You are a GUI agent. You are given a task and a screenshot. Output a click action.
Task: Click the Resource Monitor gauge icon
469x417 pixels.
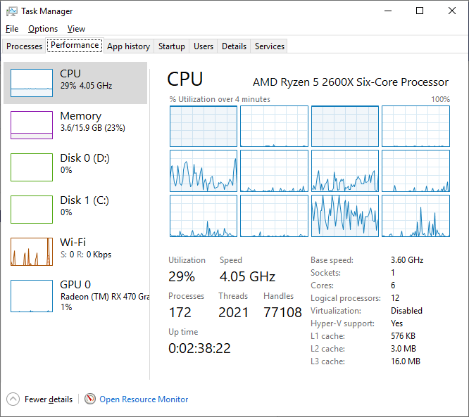click(90, 399)
